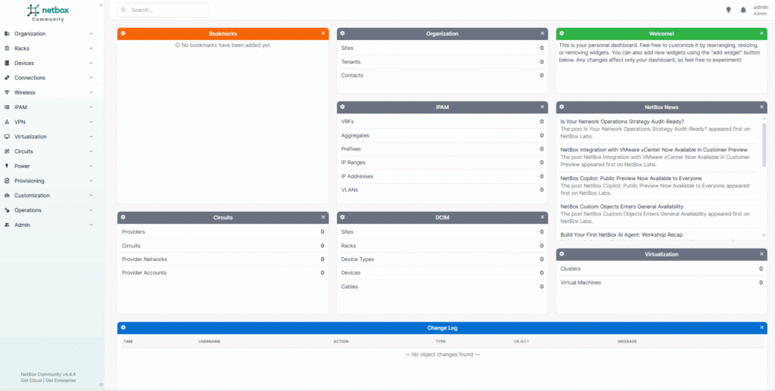
Task: Click the Circuits widget gear icon
Action: [x=123, y=217]
